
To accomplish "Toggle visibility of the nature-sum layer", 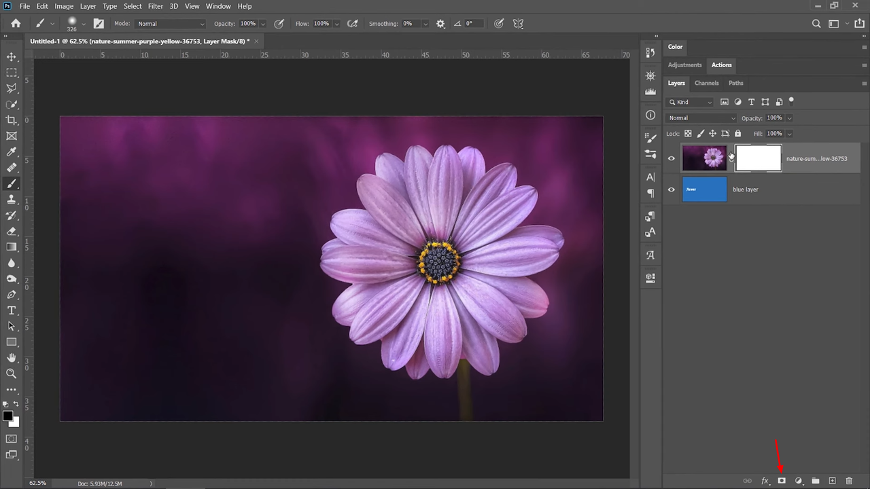I will (x=671, y=158).
